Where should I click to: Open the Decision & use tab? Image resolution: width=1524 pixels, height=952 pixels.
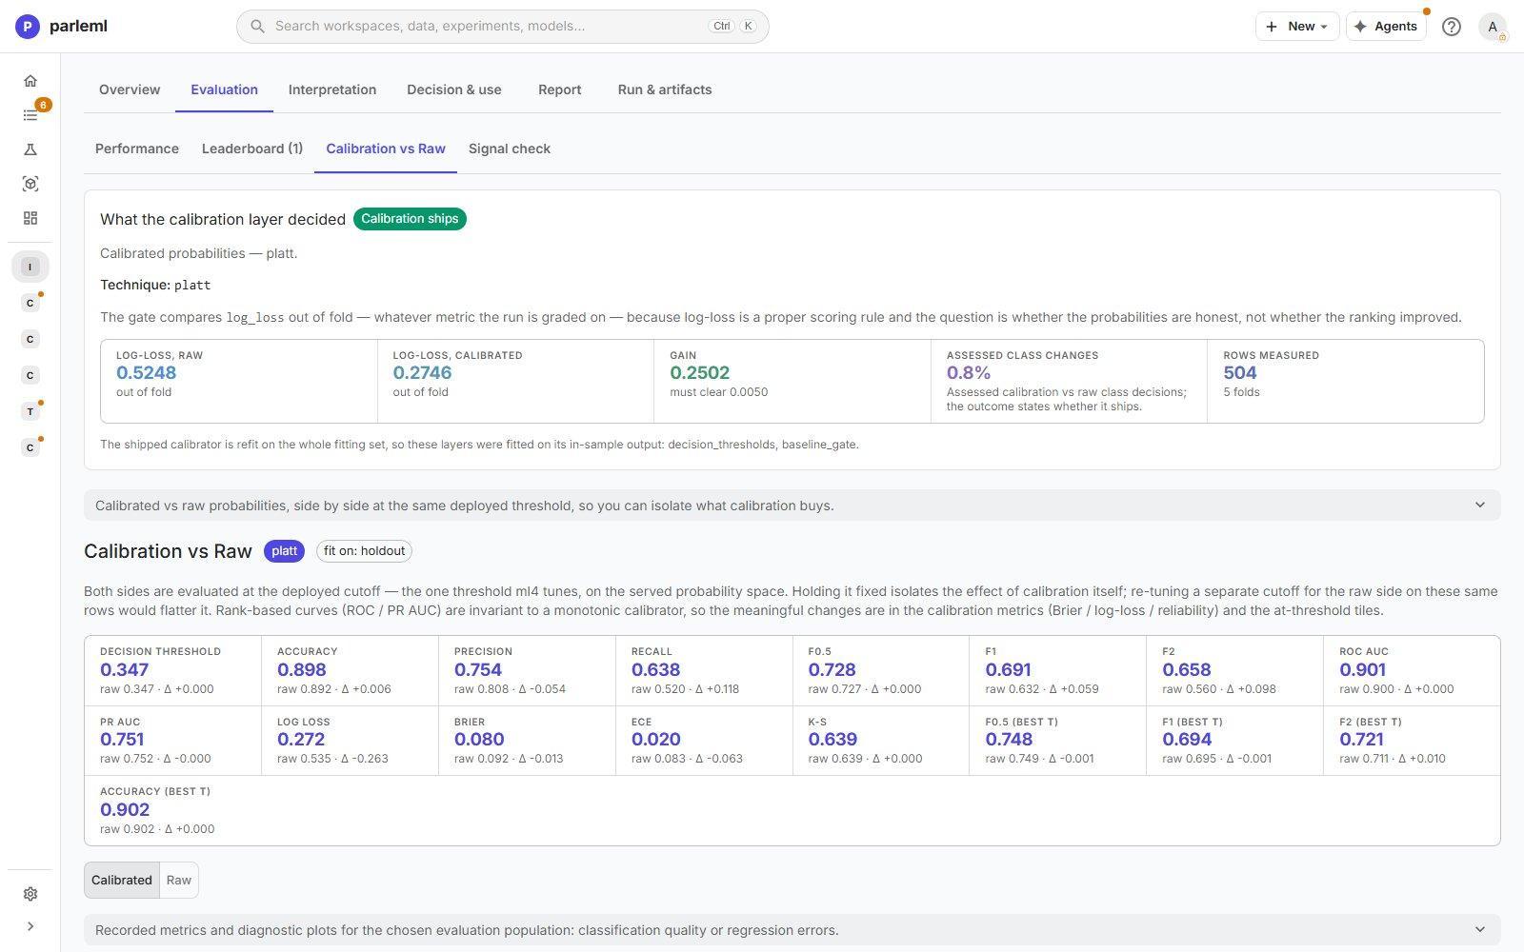coord(454,89)
